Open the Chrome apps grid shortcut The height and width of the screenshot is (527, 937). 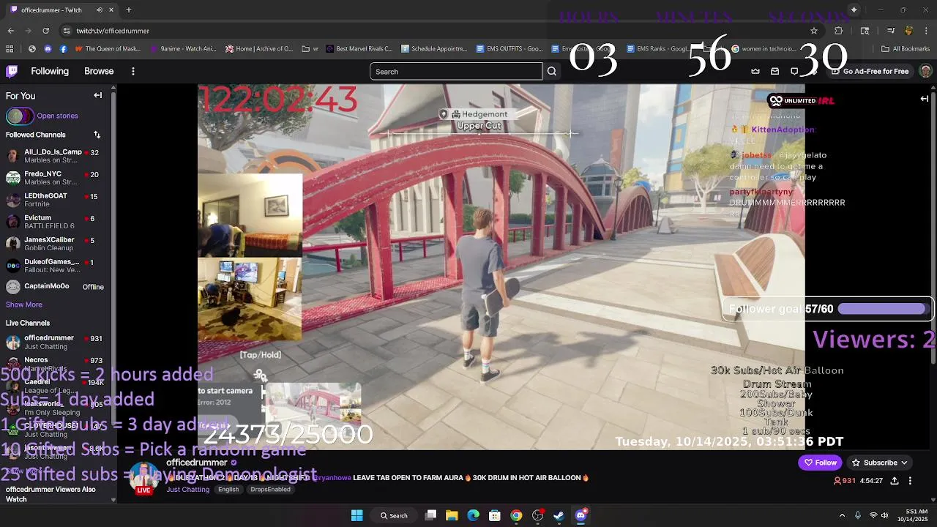[10, 49]
